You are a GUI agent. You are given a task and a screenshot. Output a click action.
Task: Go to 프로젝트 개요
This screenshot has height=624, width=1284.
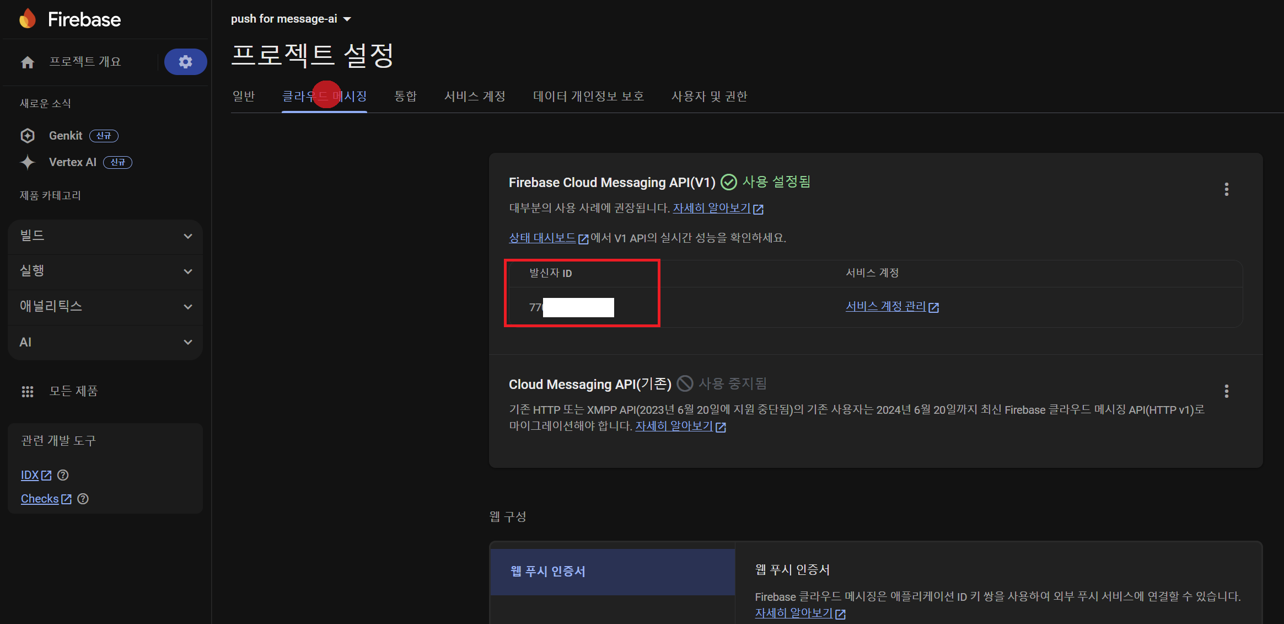85,62
